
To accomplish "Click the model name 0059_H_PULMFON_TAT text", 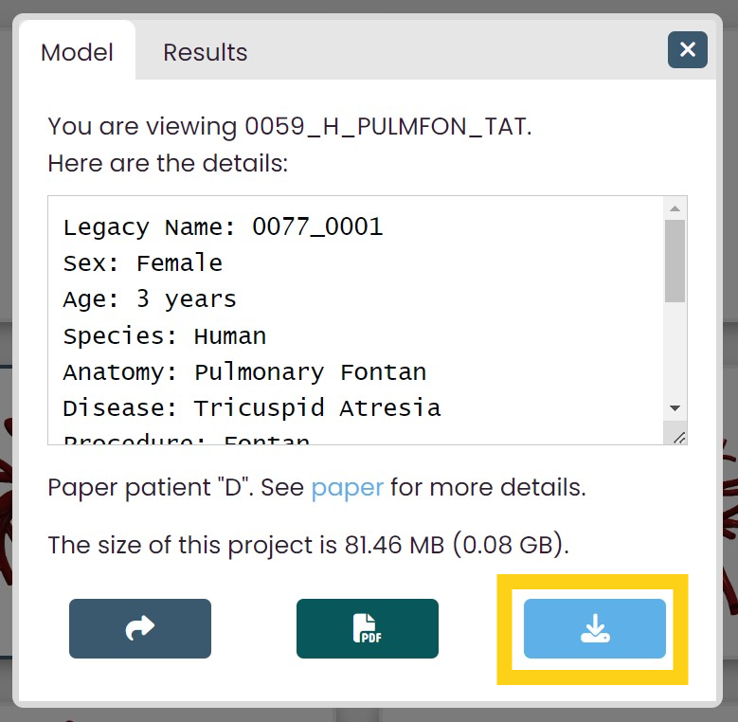I will point(386,127).
